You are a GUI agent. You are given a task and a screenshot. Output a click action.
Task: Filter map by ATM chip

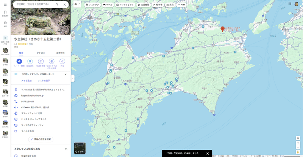tap(181, 5)
